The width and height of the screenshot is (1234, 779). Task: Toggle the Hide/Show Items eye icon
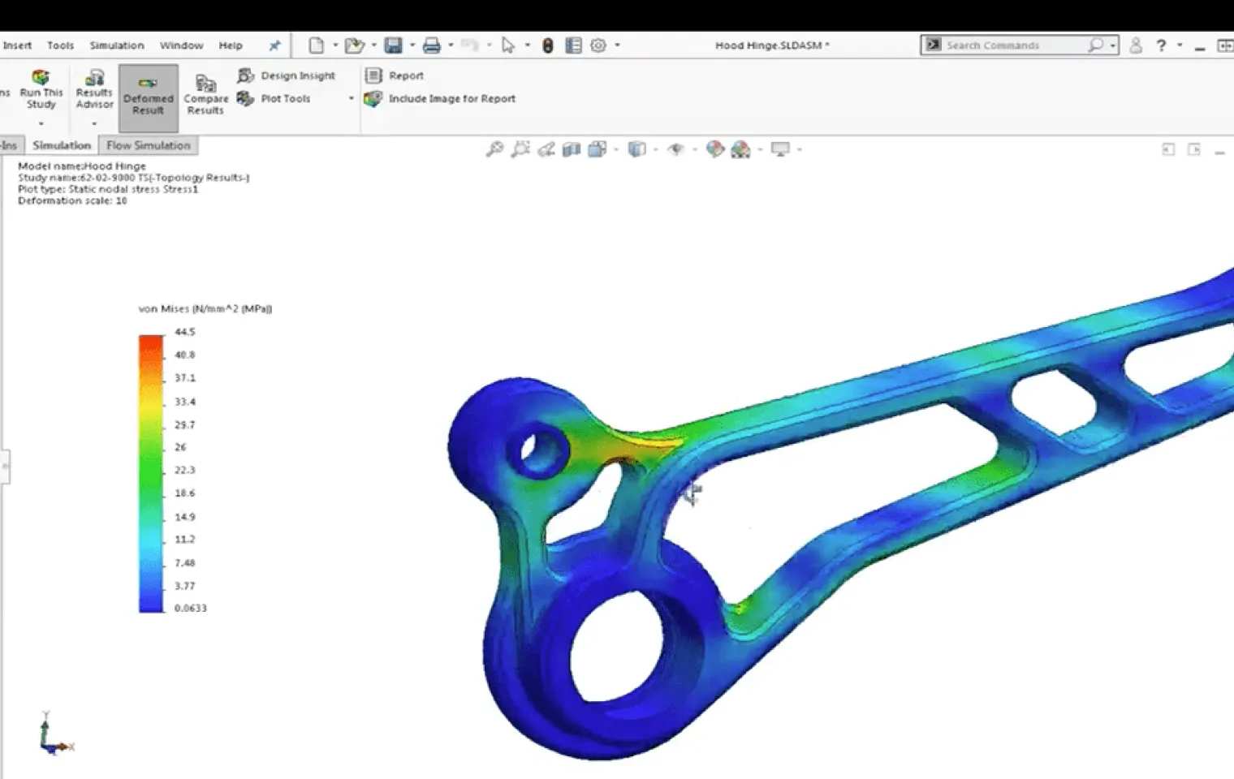pos(675,149)
